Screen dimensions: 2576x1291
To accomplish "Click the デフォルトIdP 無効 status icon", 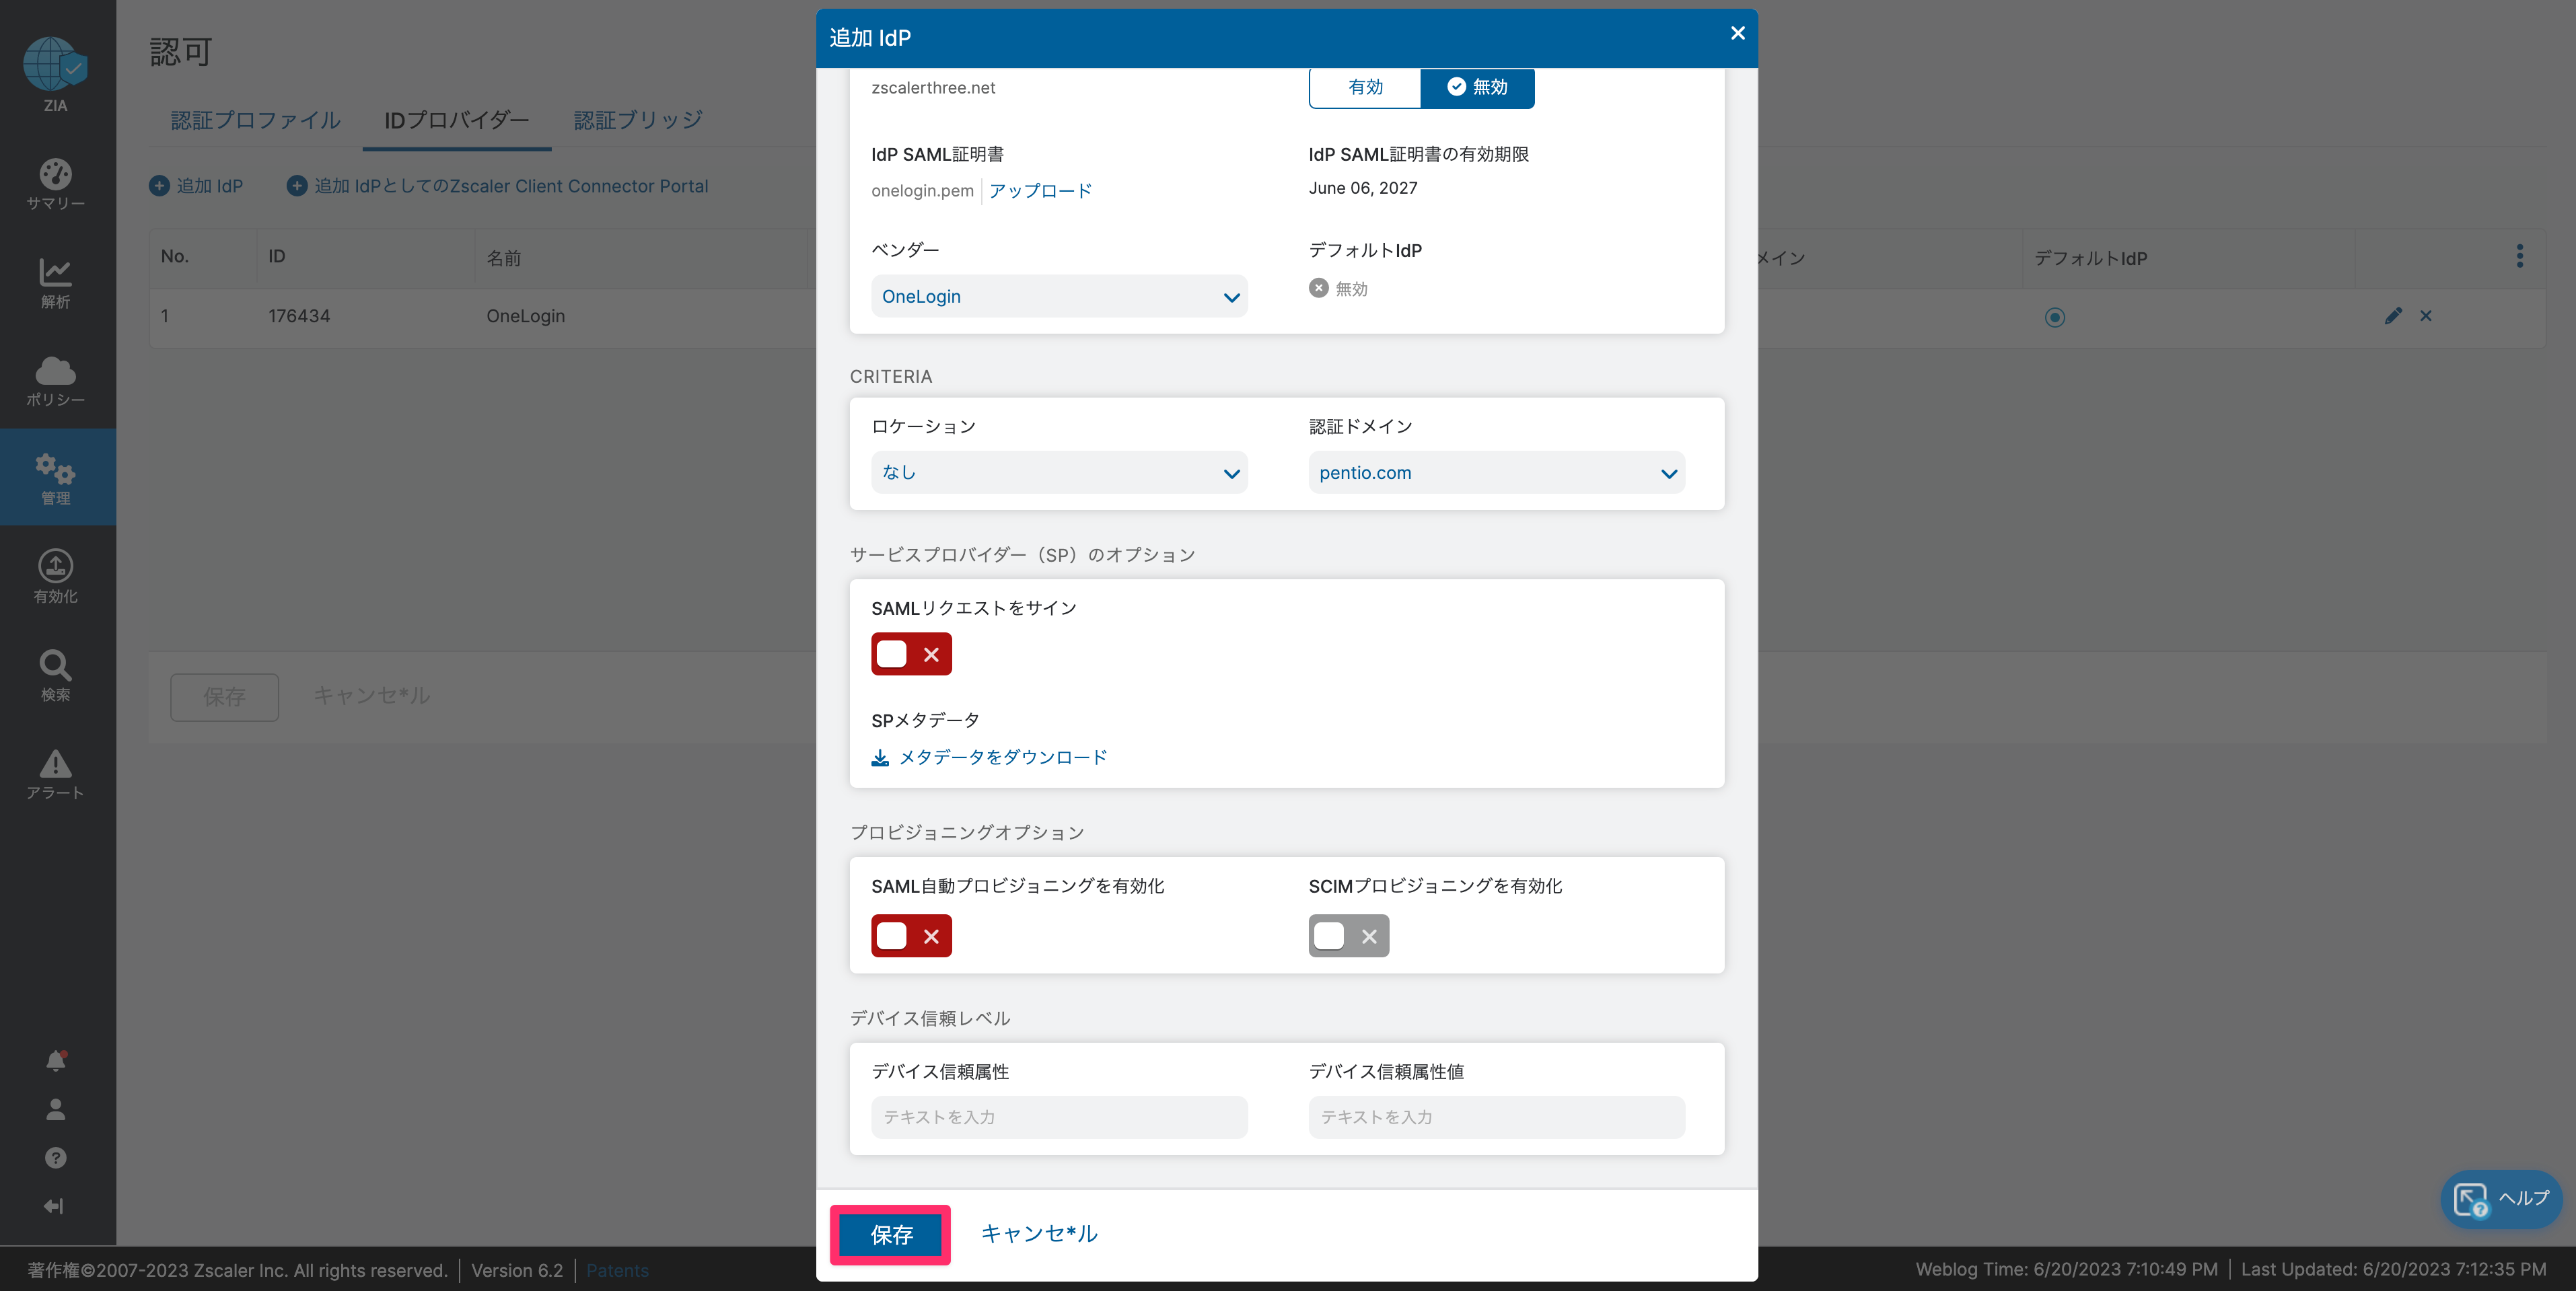I will (1319, 288).
